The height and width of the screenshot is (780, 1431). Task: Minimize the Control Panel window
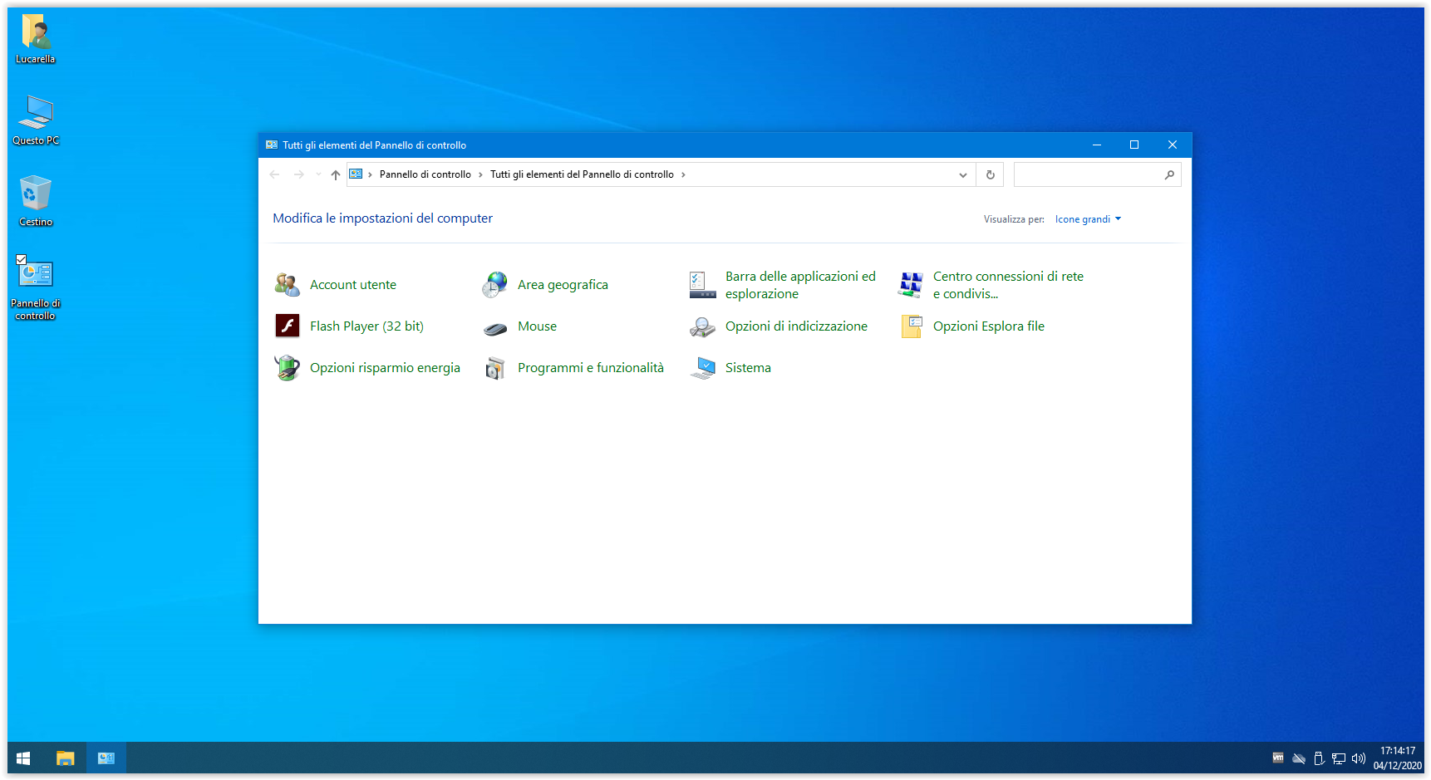tap(1097, 145)
